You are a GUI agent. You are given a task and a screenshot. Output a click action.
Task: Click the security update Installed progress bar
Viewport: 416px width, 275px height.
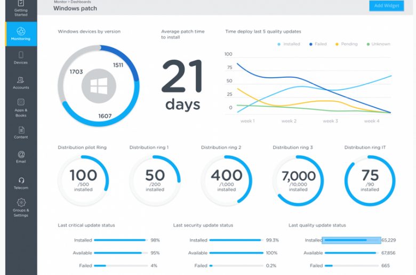coord(236,240)
